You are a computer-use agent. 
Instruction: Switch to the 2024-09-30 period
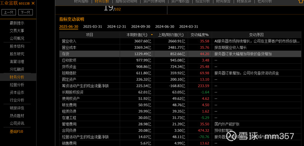pos(141,27)
